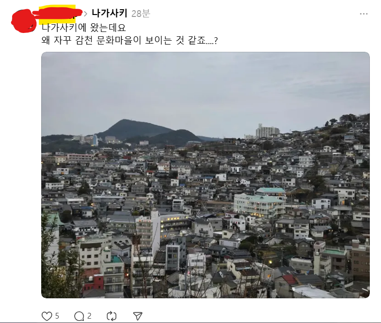Click the dark mountain peak in the photo
This screenshot has height=323, width=381.
(125, 124)
